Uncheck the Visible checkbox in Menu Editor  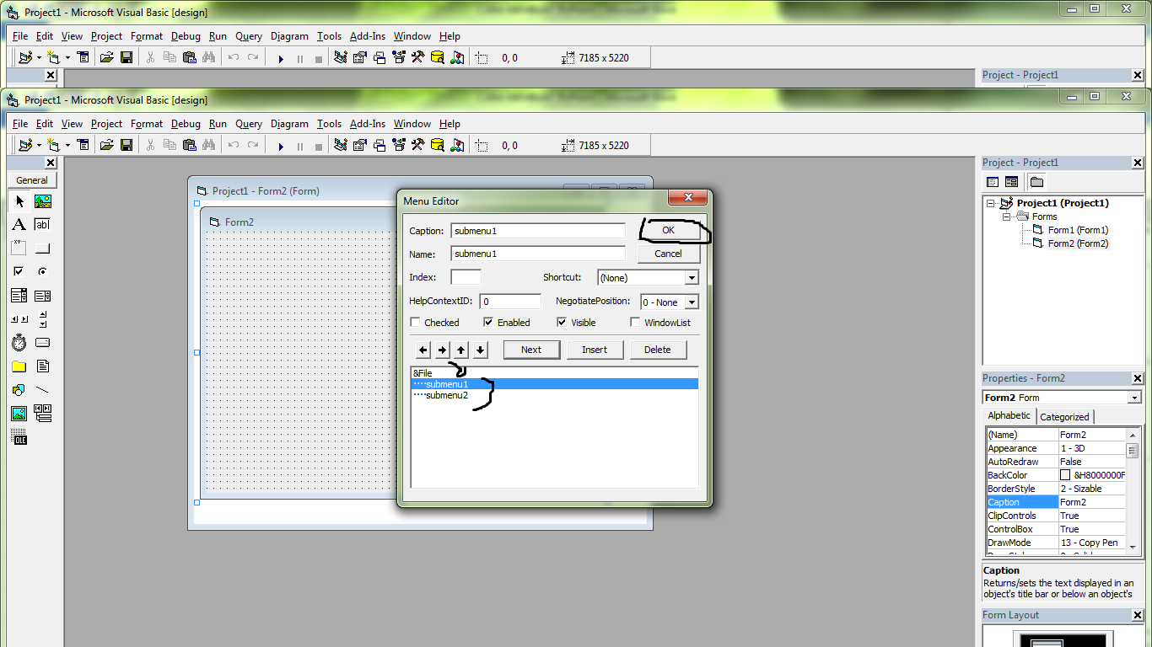click(562, 323)
